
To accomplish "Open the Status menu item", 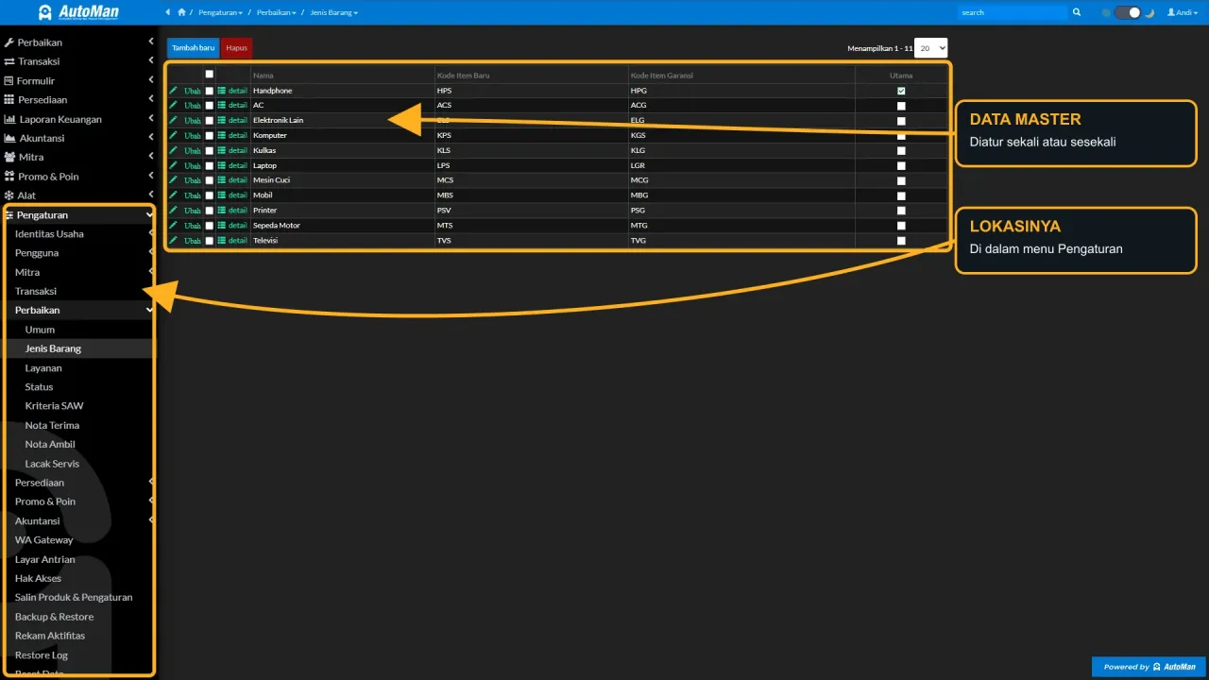I will (39, 387).
